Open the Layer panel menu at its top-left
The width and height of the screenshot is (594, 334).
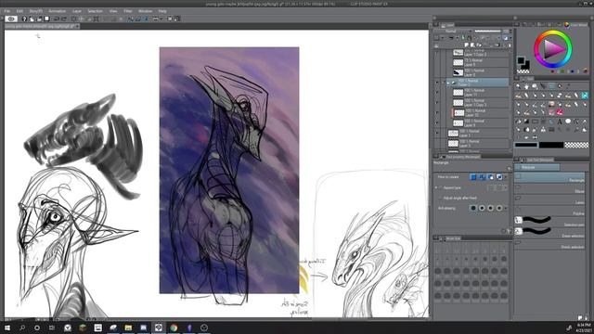click(435, 25)
